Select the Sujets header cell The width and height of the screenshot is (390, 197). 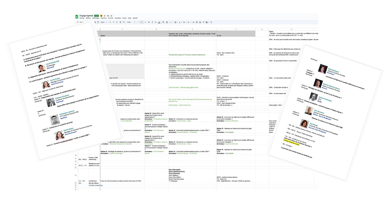[x=122, y=34]
